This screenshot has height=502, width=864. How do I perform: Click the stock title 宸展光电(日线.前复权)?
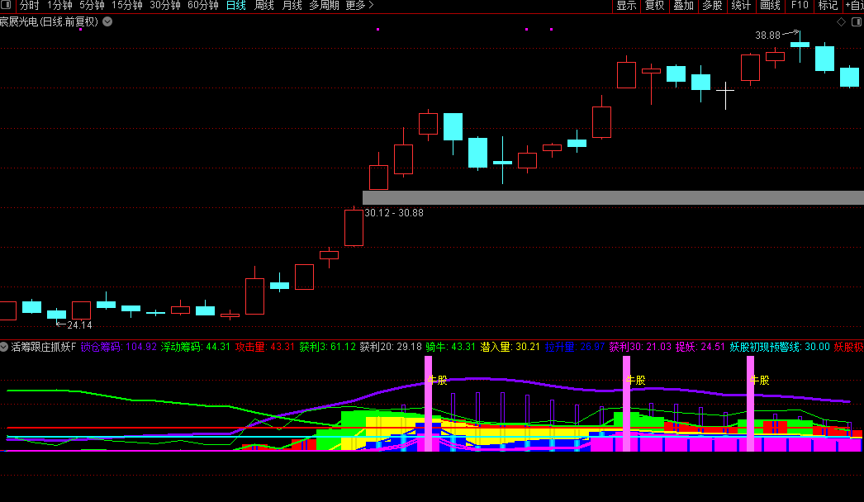click(x=49, y=21)
